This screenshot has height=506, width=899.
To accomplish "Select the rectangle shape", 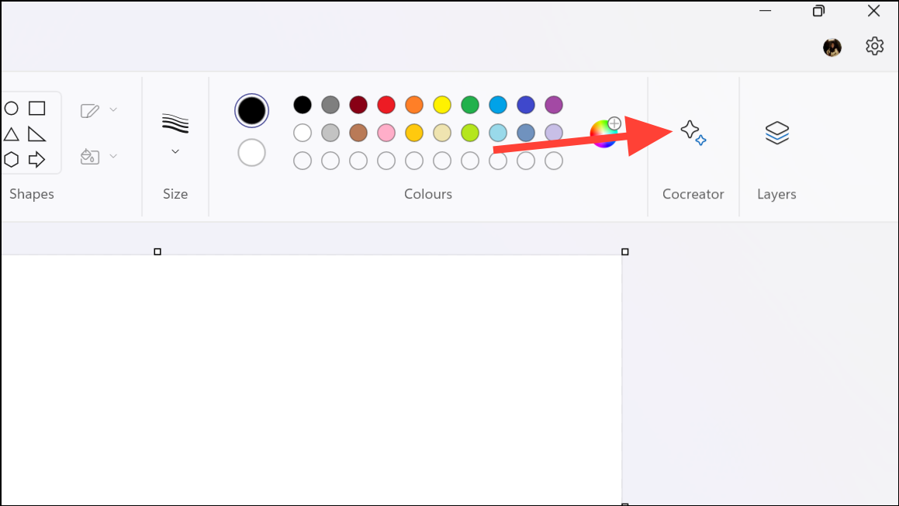I will tap(36, 108).
